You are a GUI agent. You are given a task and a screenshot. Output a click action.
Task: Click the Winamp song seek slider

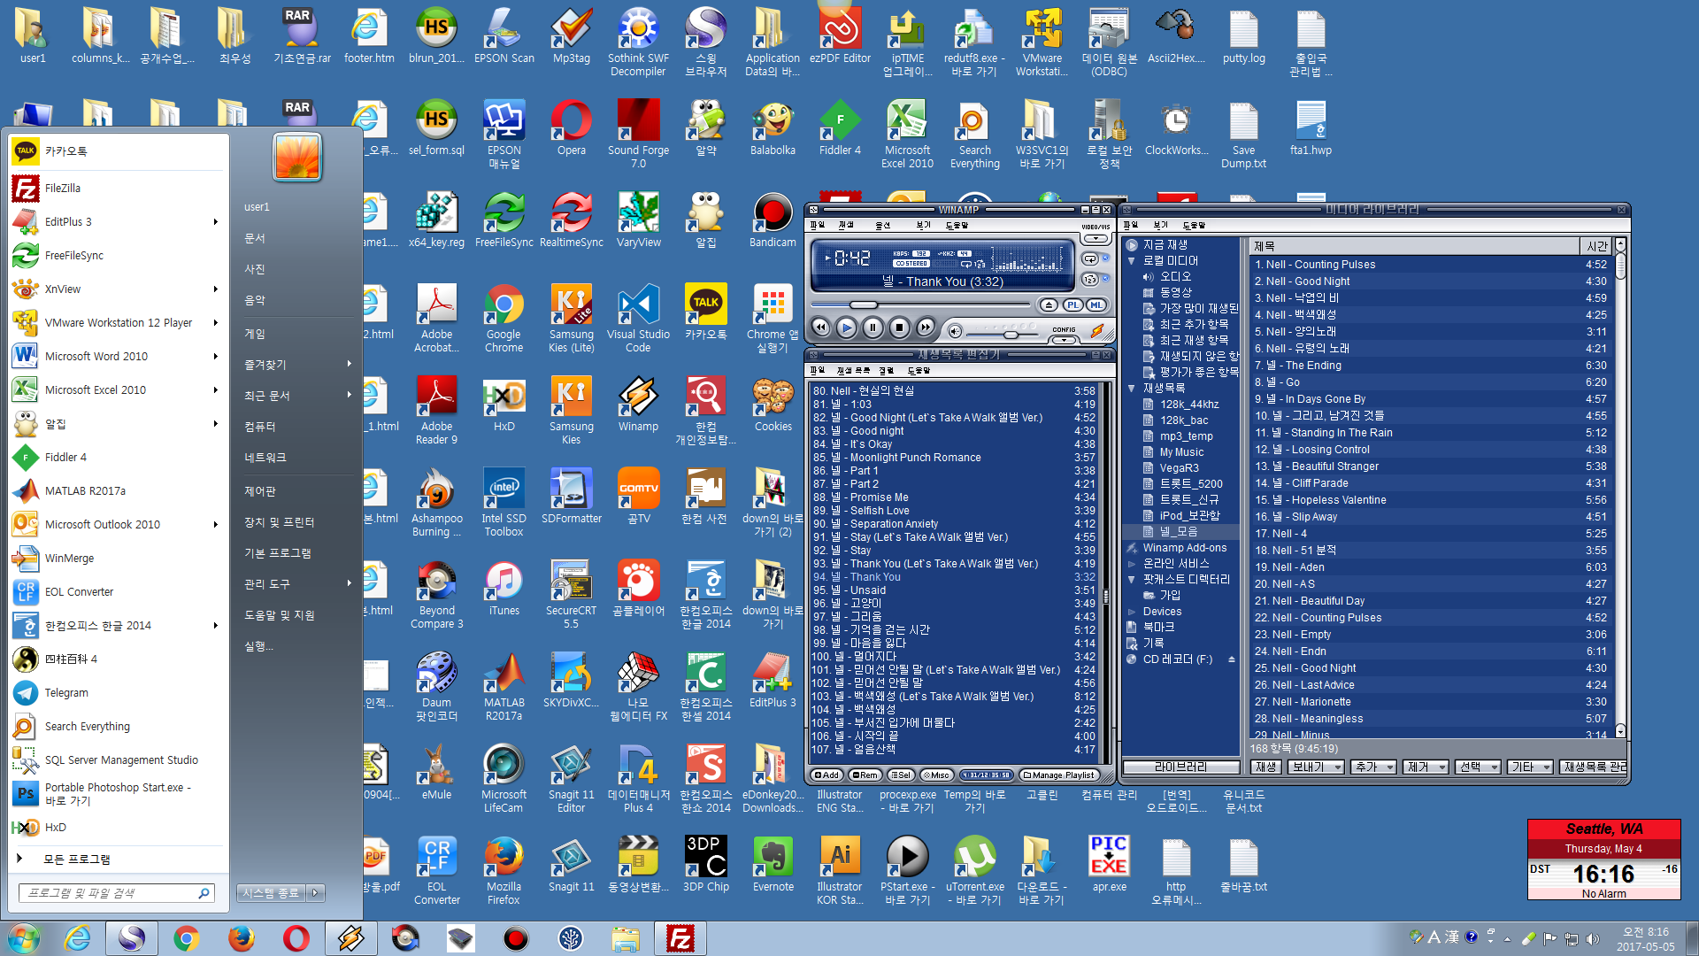coord(920,305)
